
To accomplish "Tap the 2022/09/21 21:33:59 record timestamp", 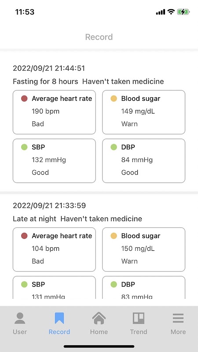I will coord(49,205).
